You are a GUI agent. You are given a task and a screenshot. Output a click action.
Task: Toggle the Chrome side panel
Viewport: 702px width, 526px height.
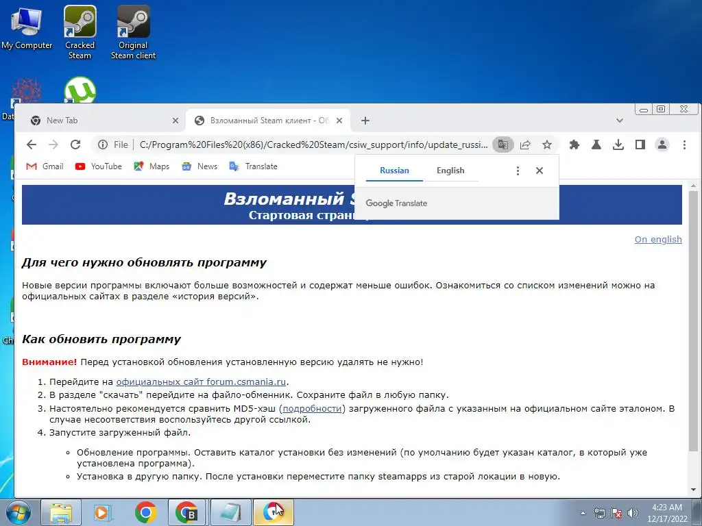pos(640,145)
